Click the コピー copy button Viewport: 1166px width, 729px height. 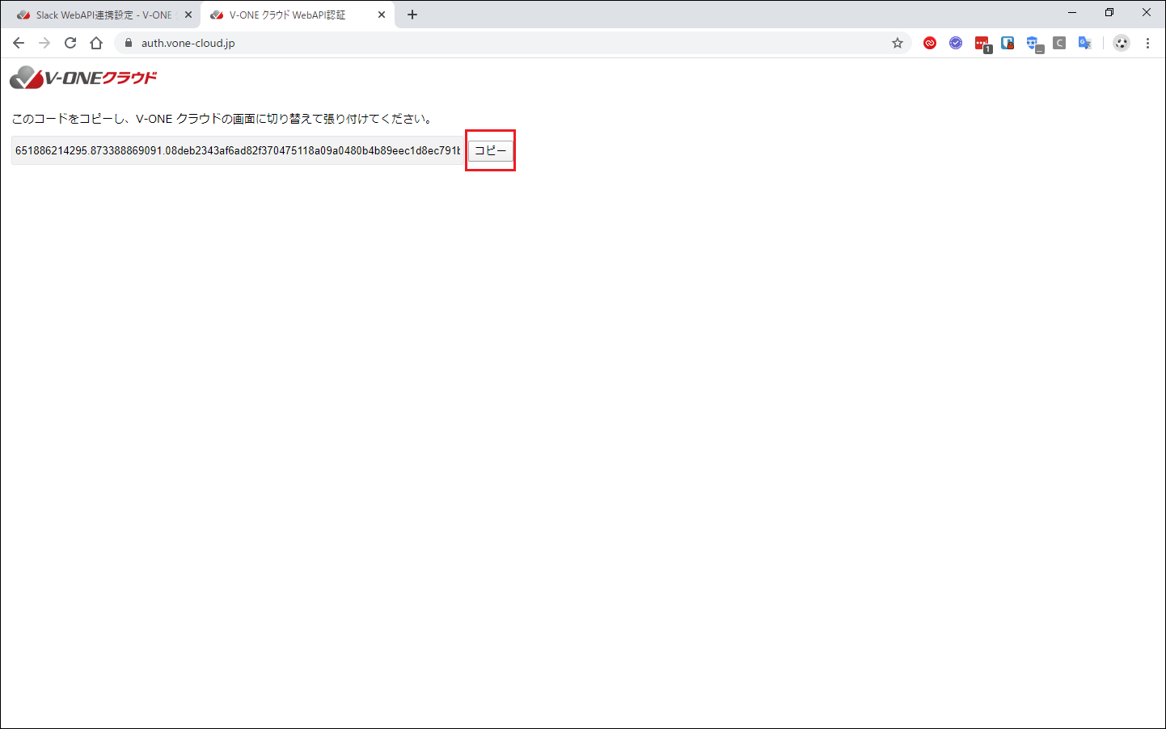click(490, 151)
